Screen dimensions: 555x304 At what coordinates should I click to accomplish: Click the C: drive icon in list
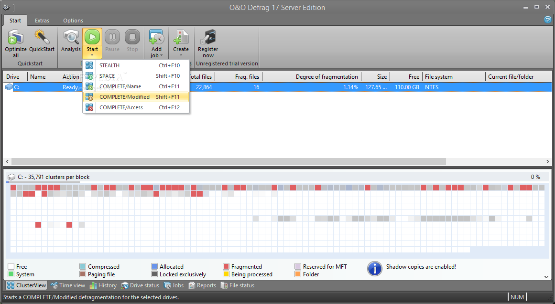[x=9, y=87]
